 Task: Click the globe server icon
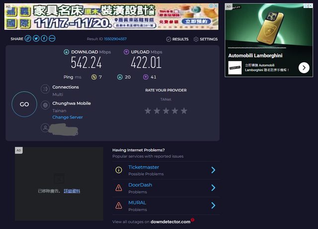point(45,106)
